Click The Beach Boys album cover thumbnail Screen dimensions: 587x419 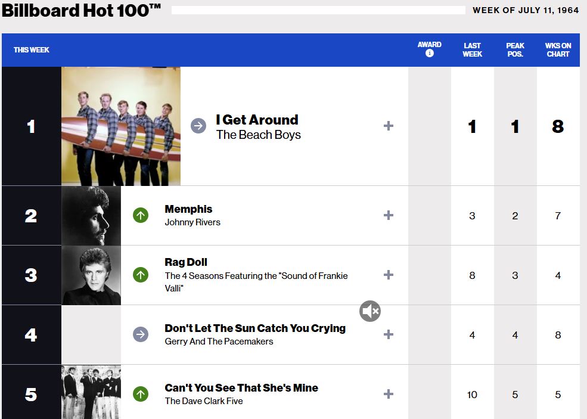coord(121,126)
